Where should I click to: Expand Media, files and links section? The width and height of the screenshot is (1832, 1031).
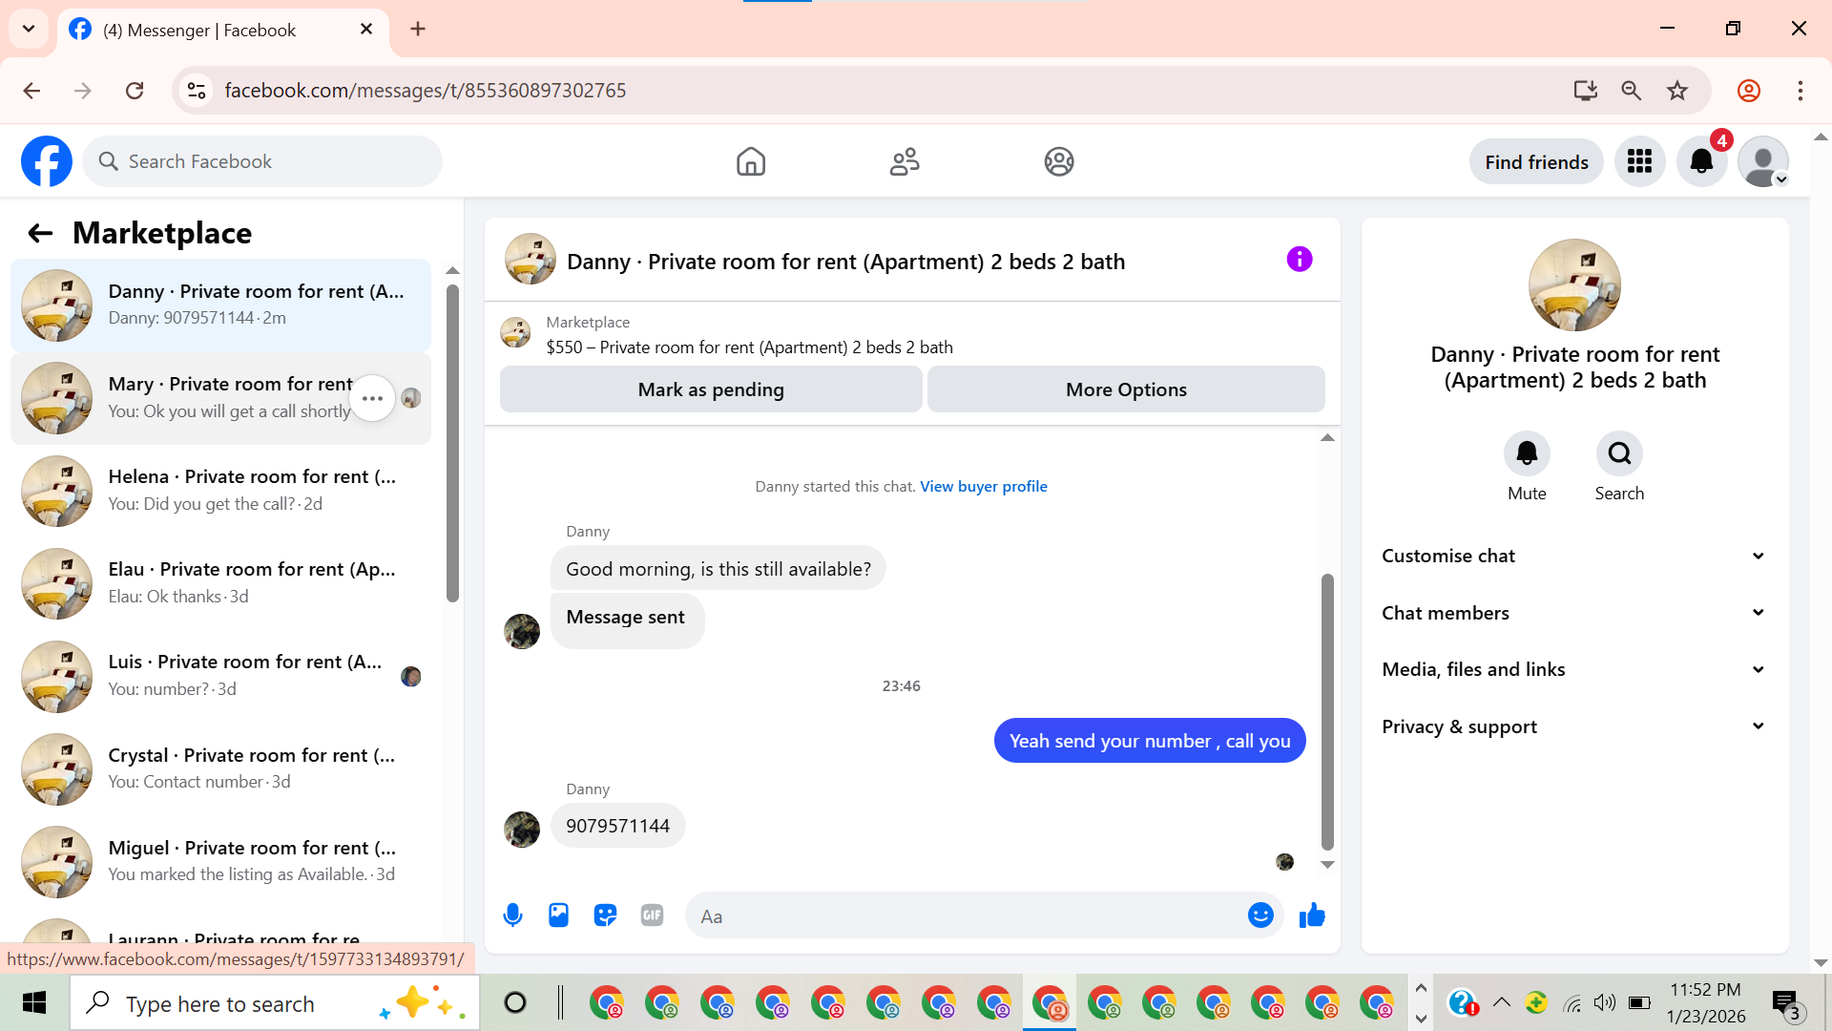[x=1573, y=669]
